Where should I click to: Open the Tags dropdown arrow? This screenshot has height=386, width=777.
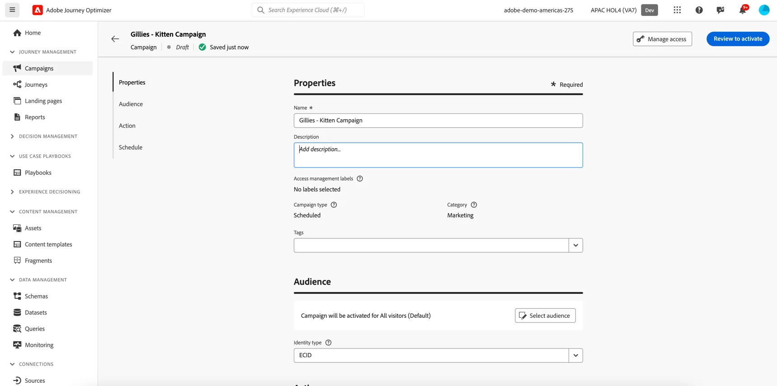coord(575,246)
